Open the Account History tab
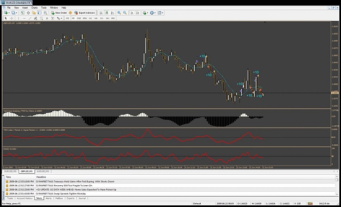 25,198
